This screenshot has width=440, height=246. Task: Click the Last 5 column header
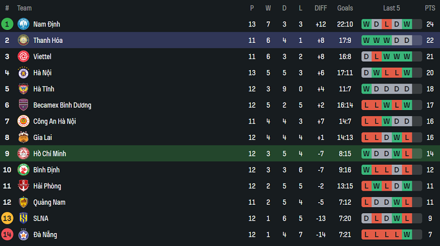(x=391, y=8)
